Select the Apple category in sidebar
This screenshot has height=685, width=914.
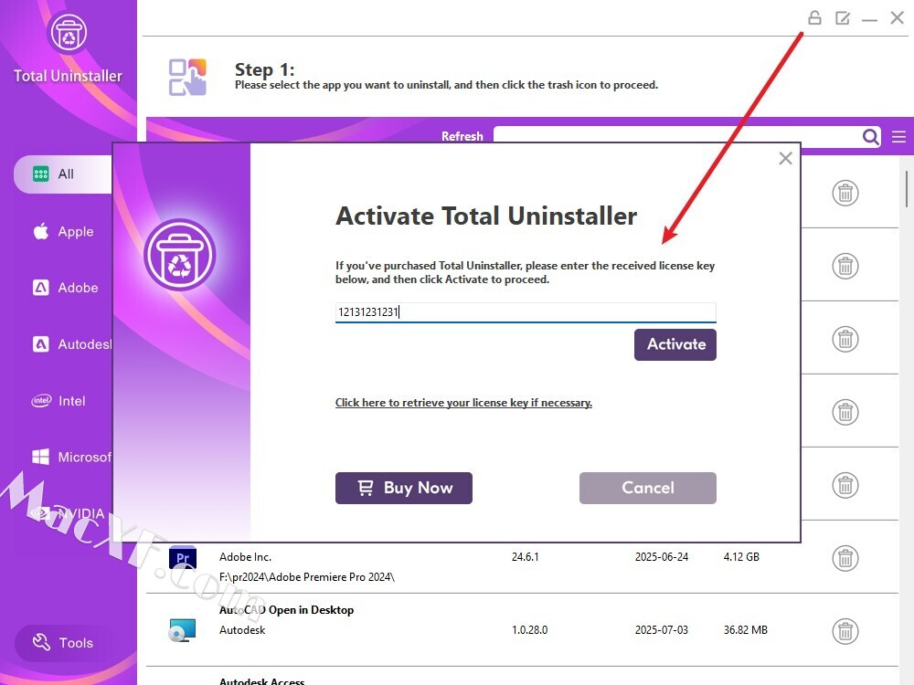(63, 231)
